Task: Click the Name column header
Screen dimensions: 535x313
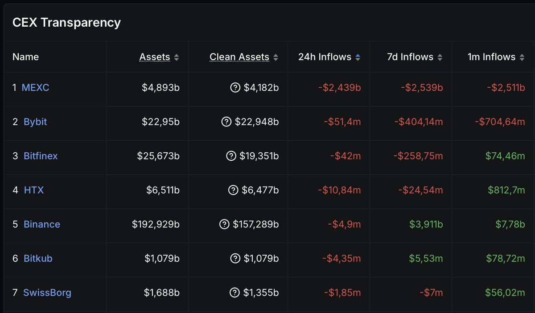Action: [25, 57]
